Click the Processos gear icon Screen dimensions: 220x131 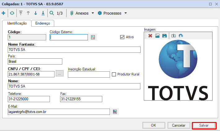(x=99, y=13)
